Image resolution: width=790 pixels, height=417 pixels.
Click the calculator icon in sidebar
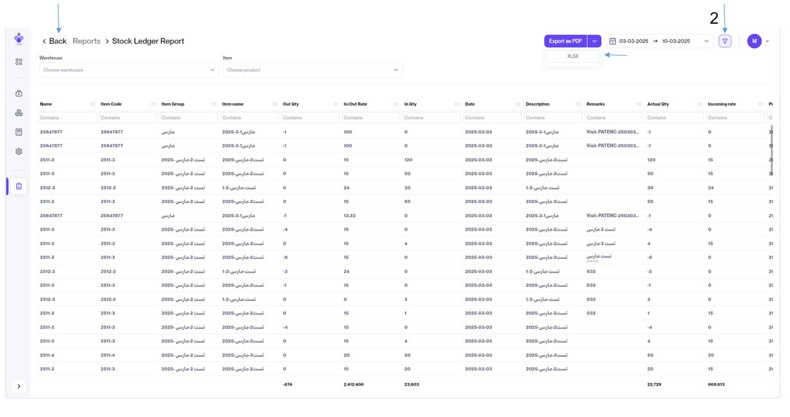19,132
